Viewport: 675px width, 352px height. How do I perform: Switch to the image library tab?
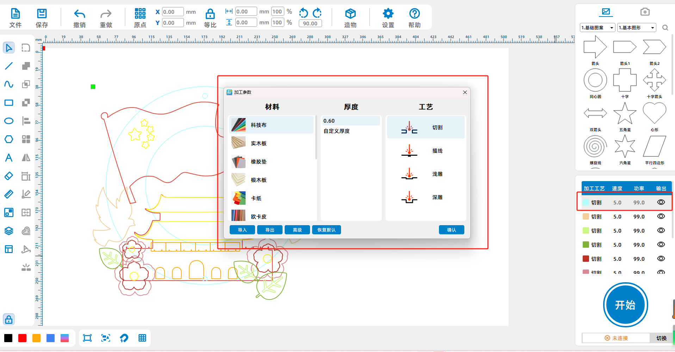(x=606, y=12)
